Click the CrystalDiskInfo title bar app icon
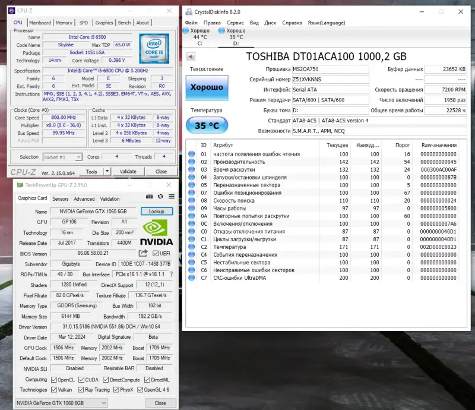Viewport: 475px width, 410px height. (189, 12)
